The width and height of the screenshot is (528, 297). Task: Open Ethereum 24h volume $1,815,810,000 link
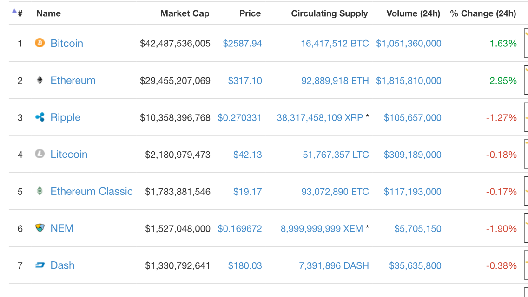coord(409,81)
